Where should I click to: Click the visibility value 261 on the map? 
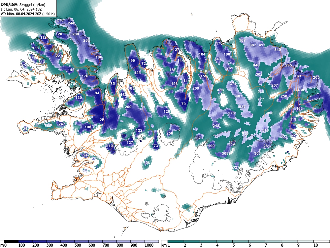[230, 68]
